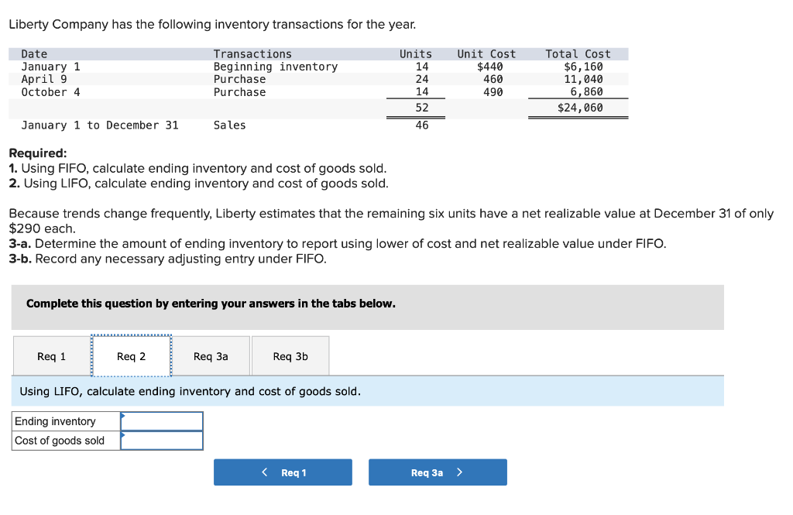The width and height of the screenshot is (793, 515).
Task: Click the back chevron on Req 1 button
Action: (x=264, y=472)
